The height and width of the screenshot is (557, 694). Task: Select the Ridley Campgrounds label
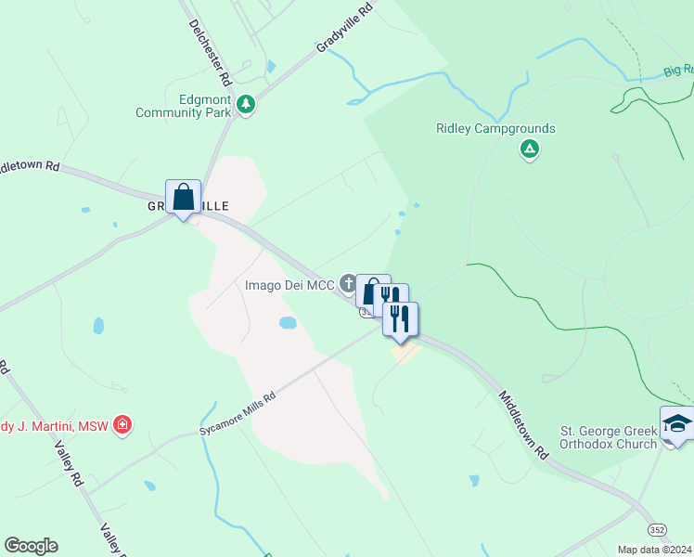495,128
